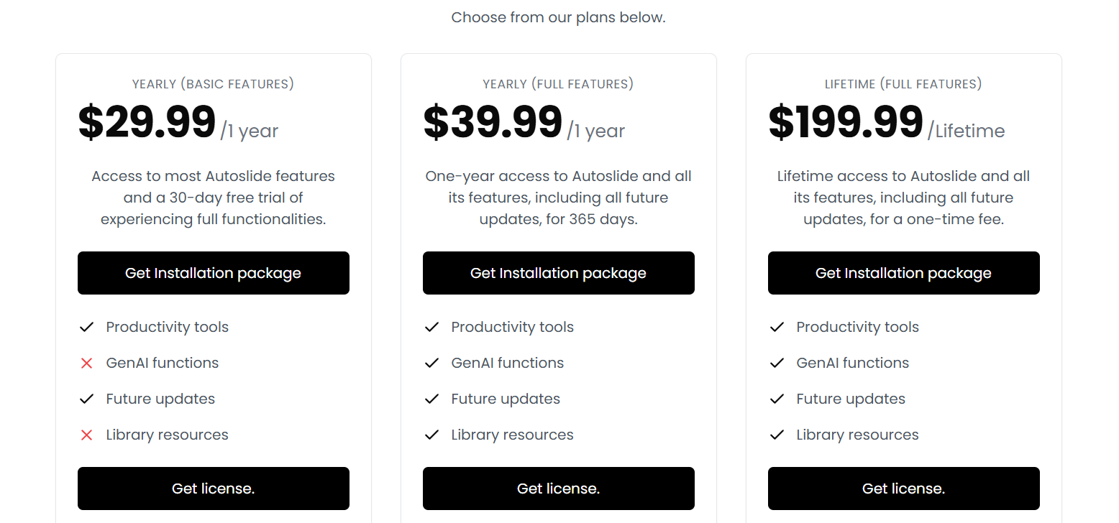Image resolution: width=1119 pixels, height=523 pixels.
Task: Get license for Yearly Full Features plan
Action: point(559,489)
